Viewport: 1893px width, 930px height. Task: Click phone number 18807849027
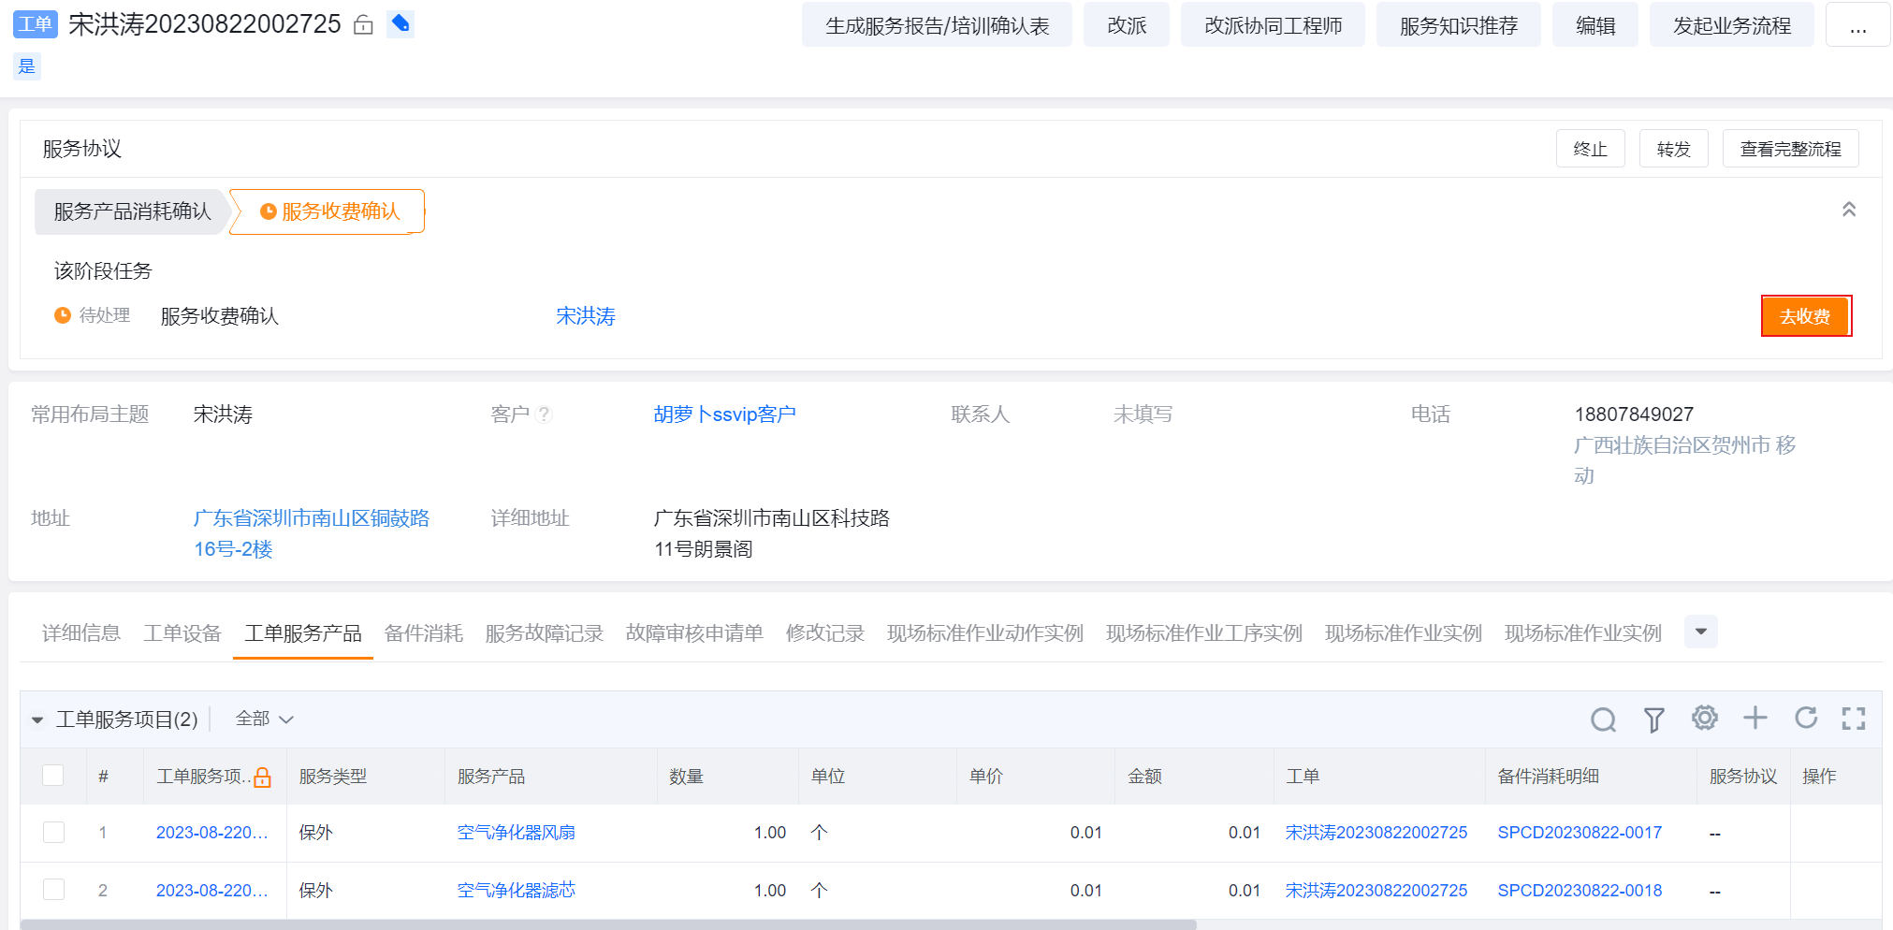1634,414
